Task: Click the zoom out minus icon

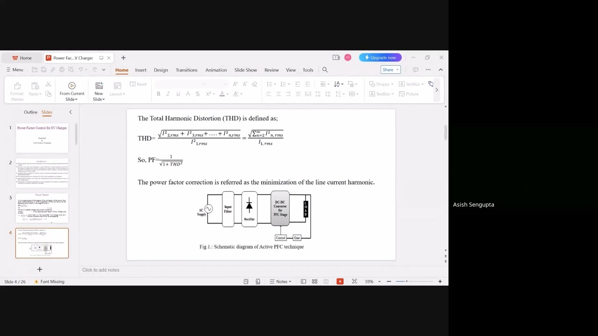Action: (389, 281)
